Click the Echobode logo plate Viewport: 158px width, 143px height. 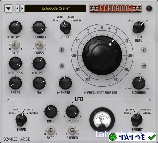coord(116,8)
